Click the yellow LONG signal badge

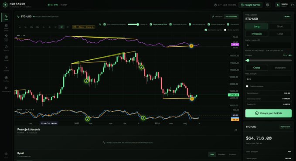tap(83, 27)
